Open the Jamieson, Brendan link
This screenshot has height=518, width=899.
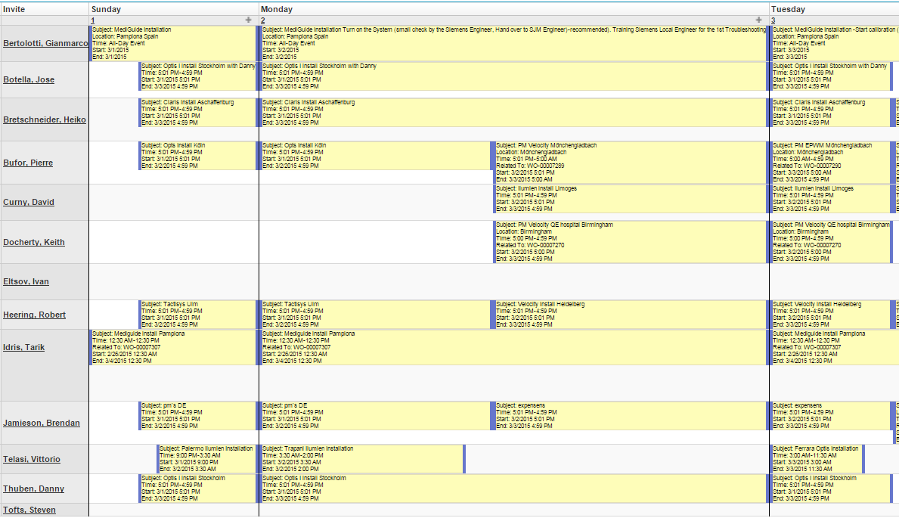click(x=42, y=423)
